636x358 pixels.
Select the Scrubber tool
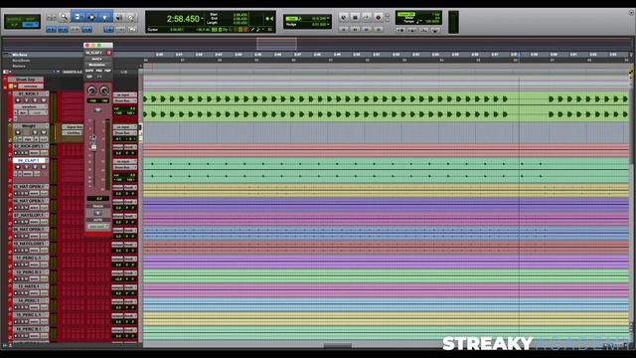119,17
